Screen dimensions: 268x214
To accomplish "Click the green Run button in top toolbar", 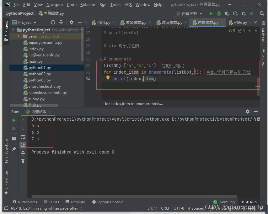I will [x=211, y=13].
